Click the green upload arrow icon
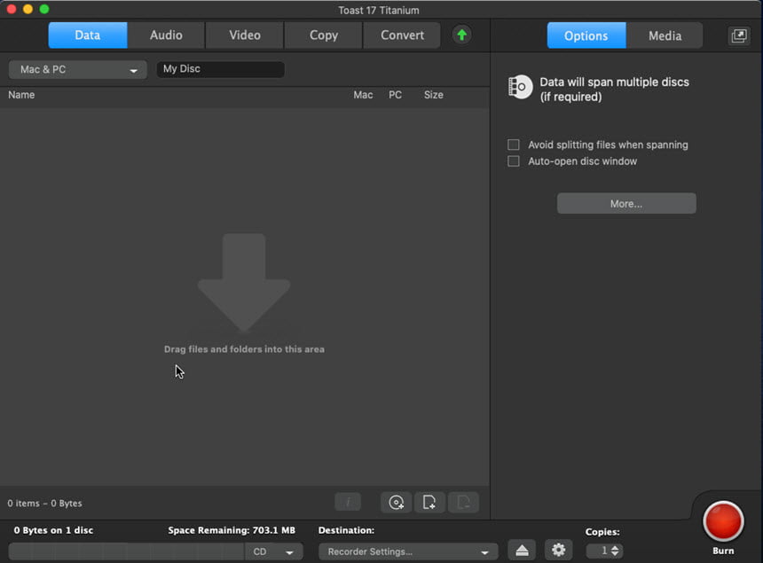 coord(461,35)
